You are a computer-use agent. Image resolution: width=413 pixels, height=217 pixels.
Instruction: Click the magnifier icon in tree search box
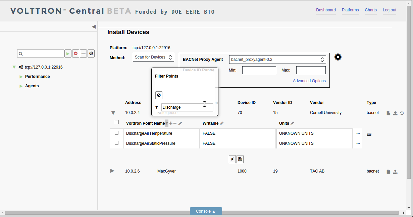click(20, 53)
